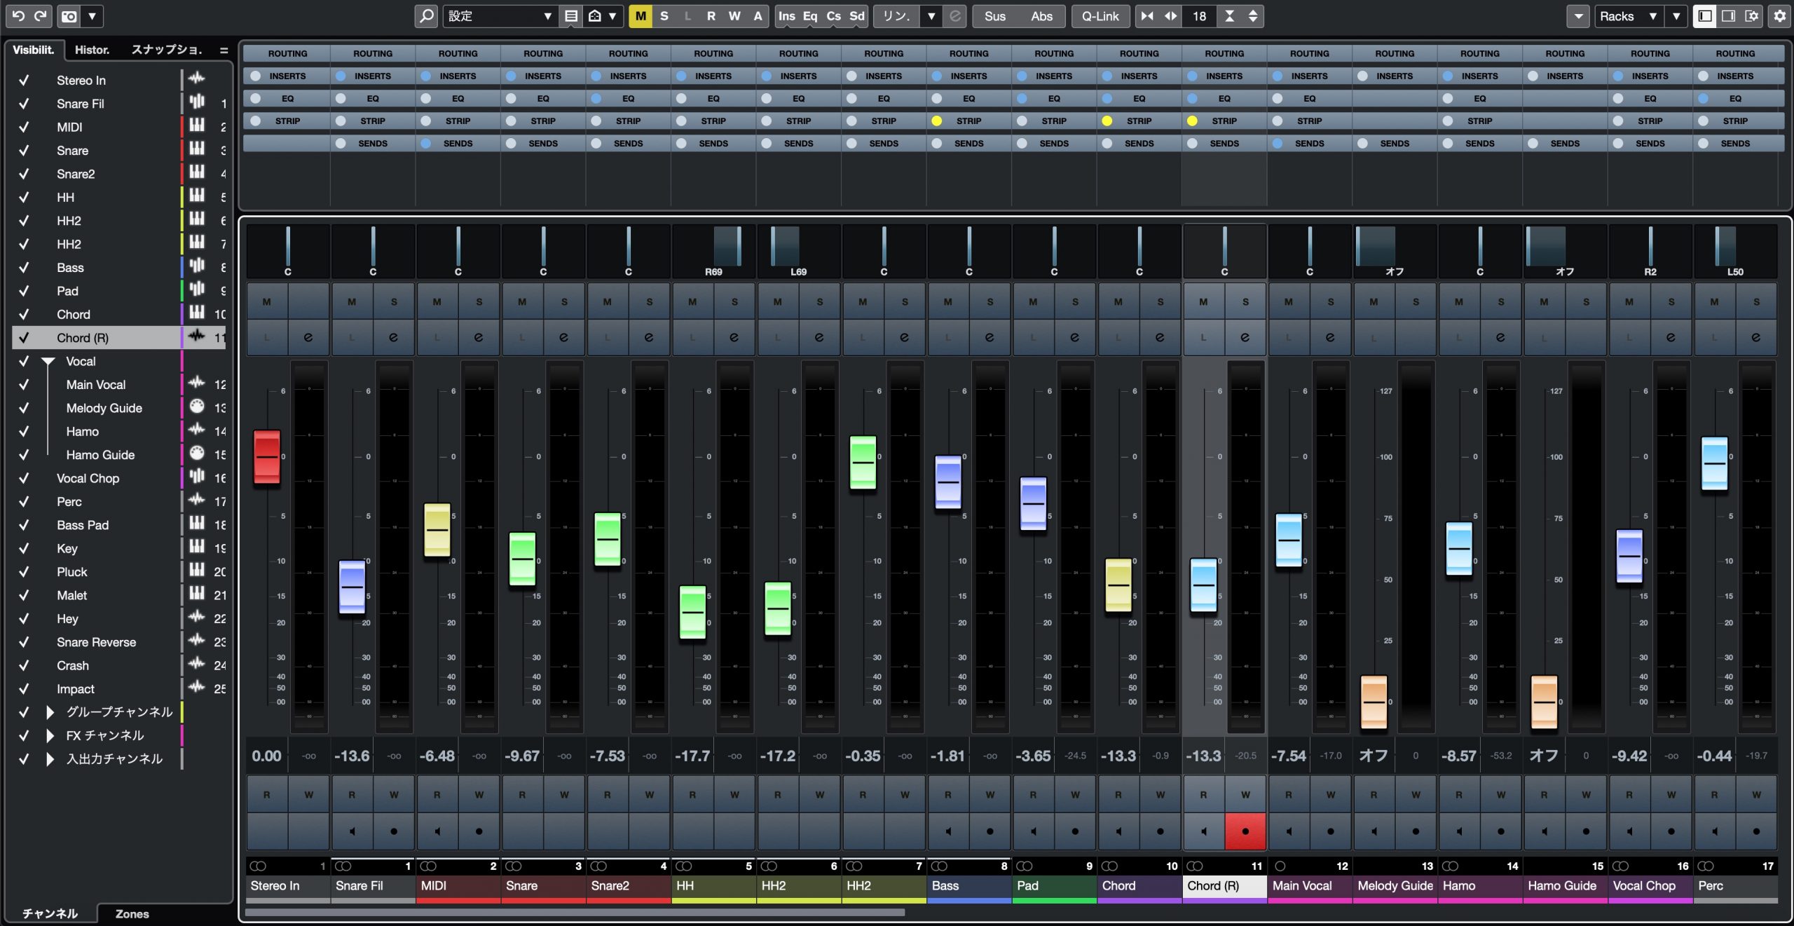Collapse the Vocal folder in visibility list
The image size is (1794, 926).
(48, 362)
